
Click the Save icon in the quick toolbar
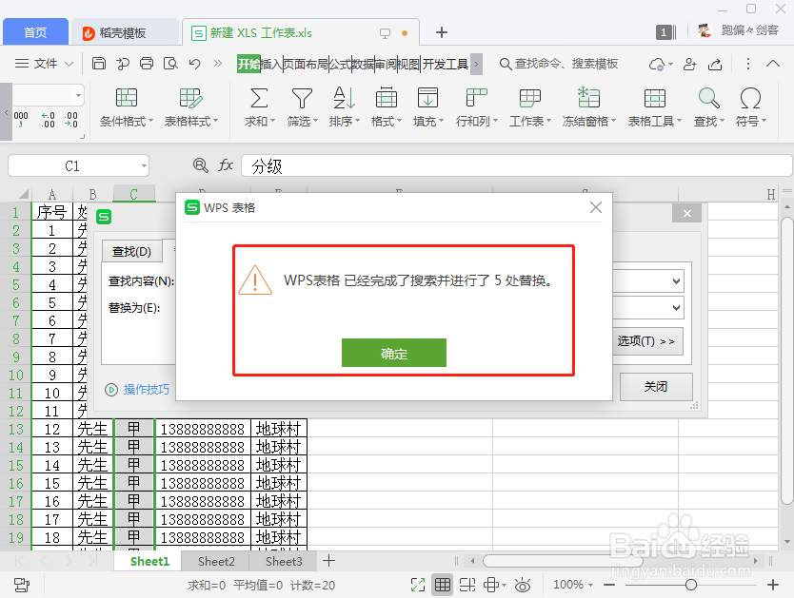tap(99, 64)
